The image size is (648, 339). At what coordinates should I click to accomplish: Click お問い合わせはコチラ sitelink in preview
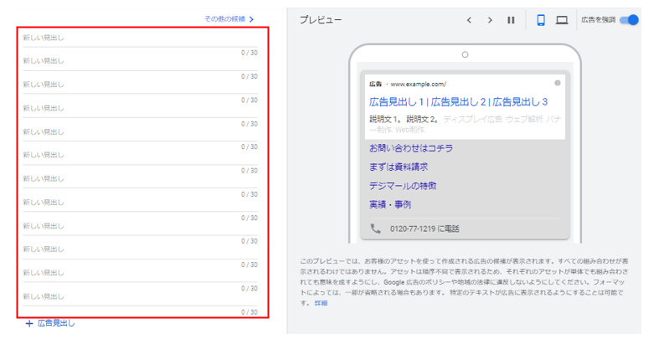(411, 148)
